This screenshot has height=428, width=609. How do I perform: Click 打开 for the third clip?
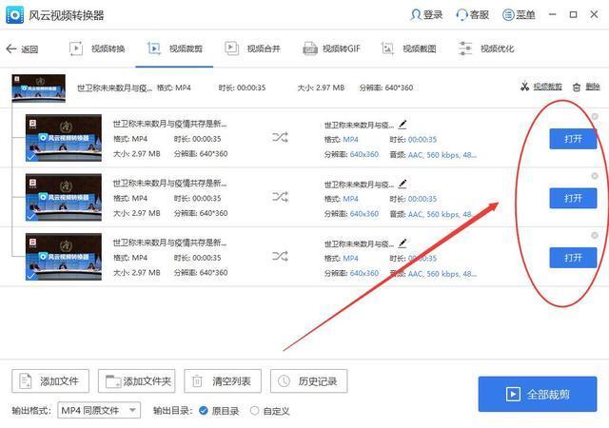573,258
